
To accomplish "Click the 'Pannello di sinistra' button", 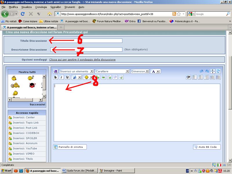I will tap(70, 147).
